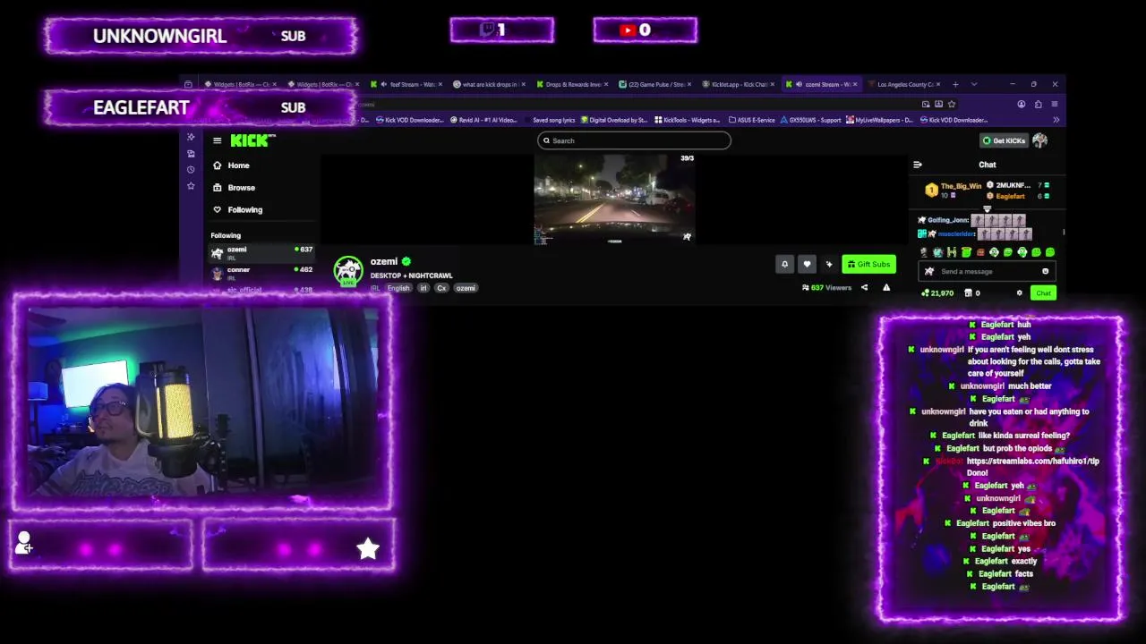Click the browser sidebar AI sparkle icon
Image resolution: width=1146 pixels, height=644 pixels.
[191, 137]
